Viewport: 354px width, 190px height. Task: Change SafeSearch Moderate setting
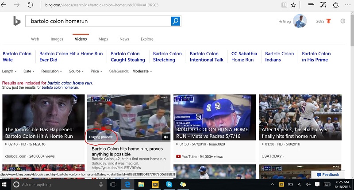tap(142, 71)
